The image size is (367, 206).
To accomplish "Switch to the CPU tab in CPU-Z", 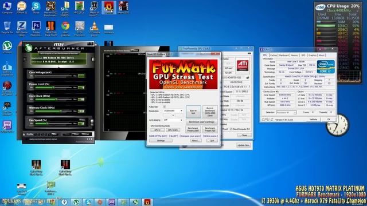I will point(265,56).
